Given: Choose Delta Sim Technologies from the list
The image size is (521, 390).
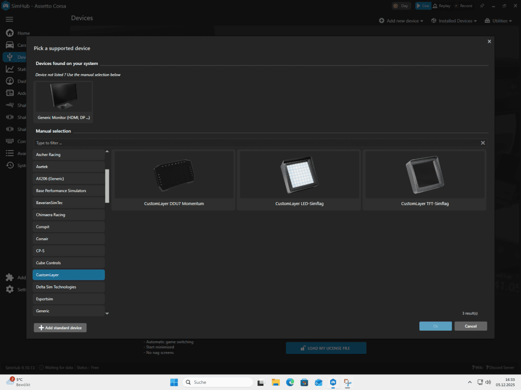Looking at the screenshot, I should click(69, 287).
